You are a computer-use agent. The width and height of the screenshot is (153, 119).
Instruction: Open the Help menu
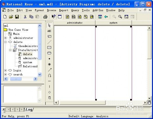pyautogui.click(x=121, y=10)
